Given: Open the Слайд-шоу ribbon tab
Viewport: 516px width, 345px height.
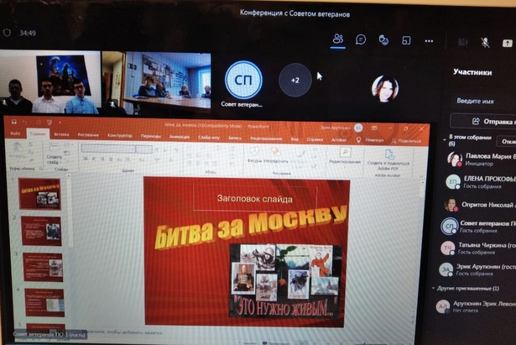Looking at the screenshot, I should point(209,138).
